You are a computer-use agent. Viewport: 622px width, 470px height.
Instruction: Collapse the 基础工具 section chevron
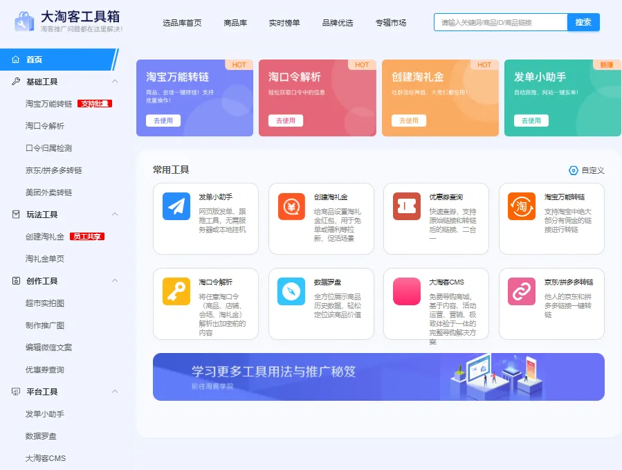point(115,82)
